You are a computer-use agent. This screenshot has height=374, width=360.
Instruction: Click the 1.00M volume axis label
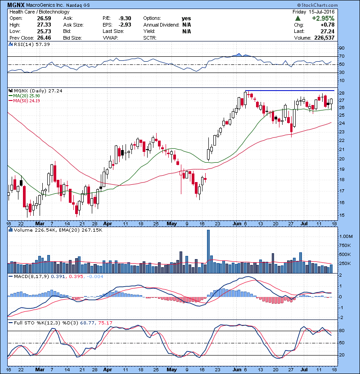pos(346,237)
